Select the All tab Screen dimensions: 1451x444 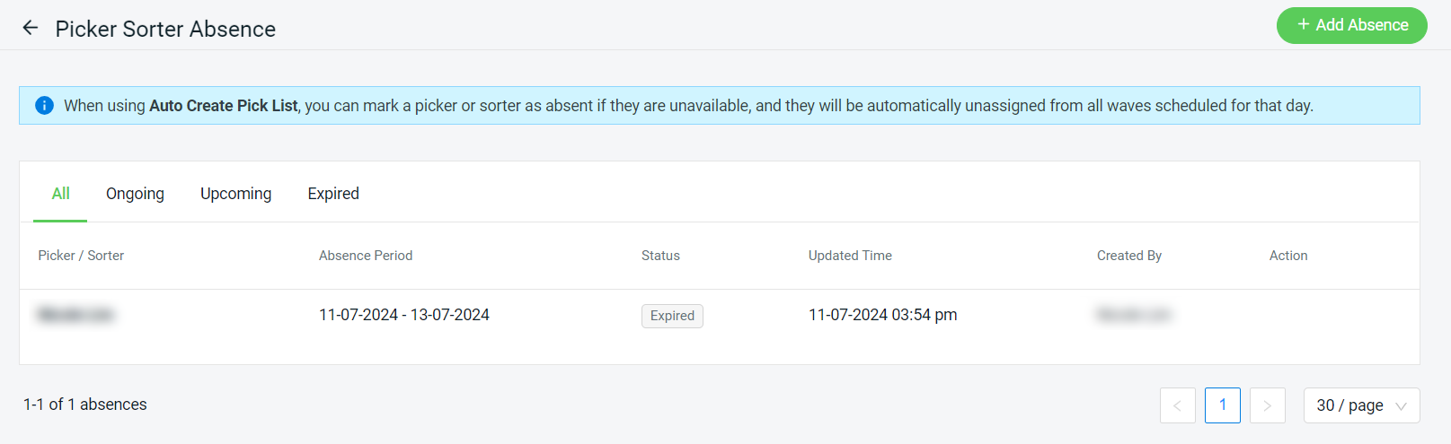tap(60, 194)
